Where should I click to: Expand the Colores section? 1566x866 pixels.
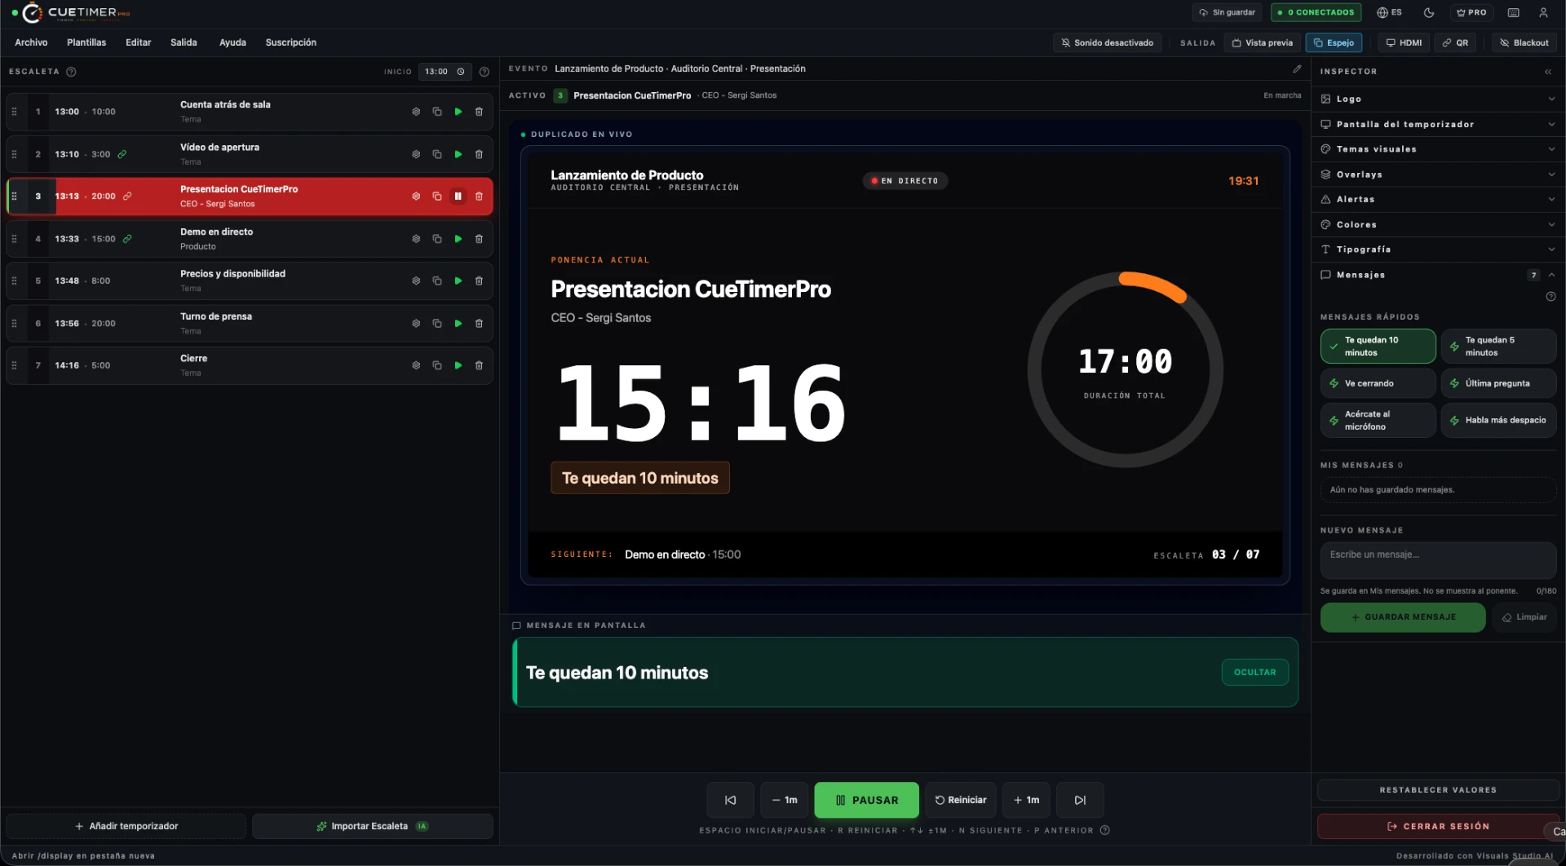(x=1438, y=224)
